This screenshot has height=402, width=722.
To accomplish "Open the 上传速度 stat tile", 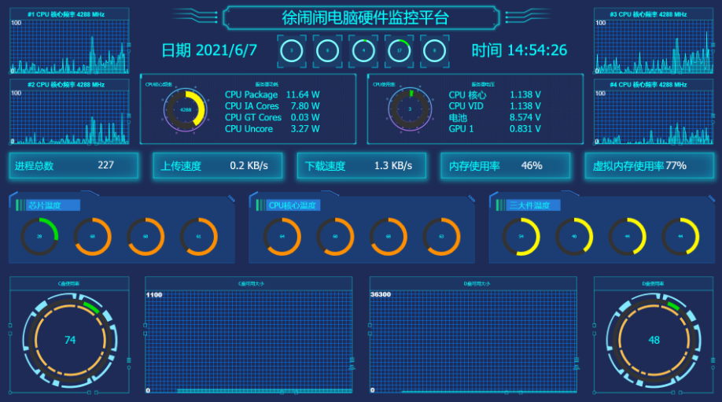I will coord(217,165).
